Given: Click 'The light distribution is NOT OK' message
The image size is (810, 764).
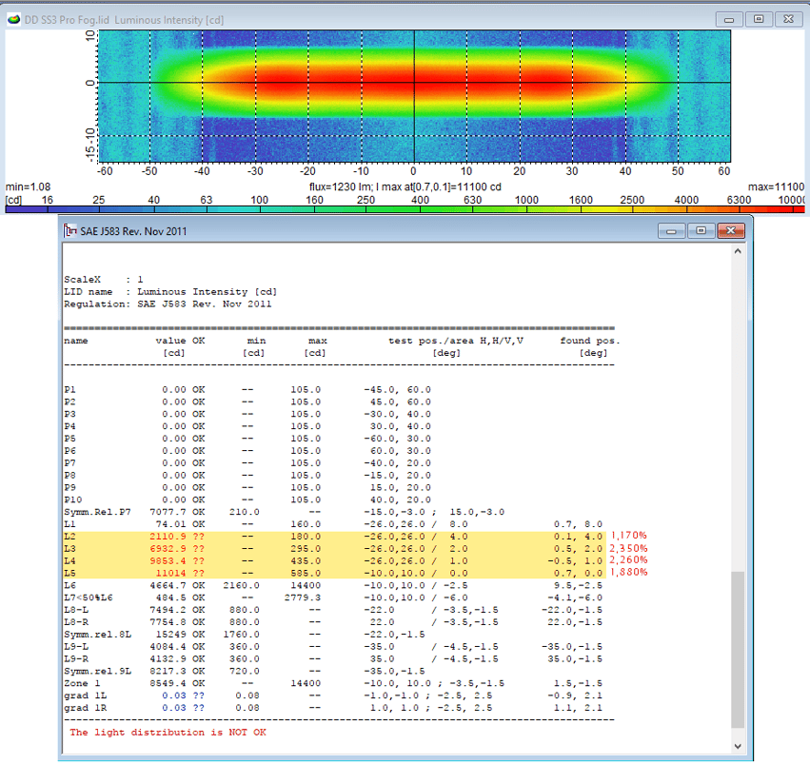Looking at the screenshot, I should tap(168, 733).
